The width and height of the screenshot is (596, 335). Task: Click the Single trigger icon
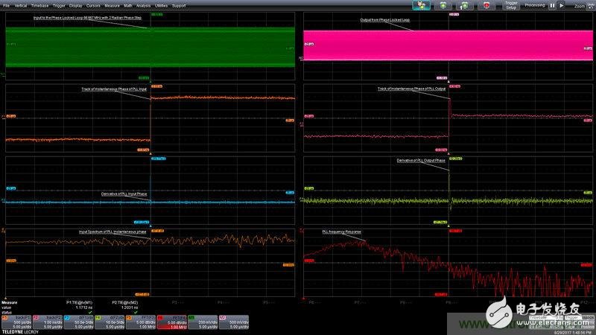click(464, 5)
